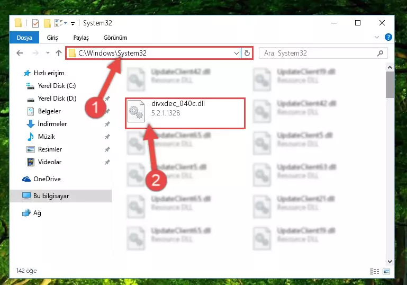Viewport: 407px width, 285px height.
Task: Click the Properties quick access toolbar icon
Action: (35, 23)
